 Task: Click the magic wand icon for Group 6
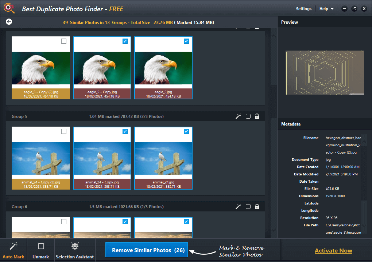(x=239, y=206)
